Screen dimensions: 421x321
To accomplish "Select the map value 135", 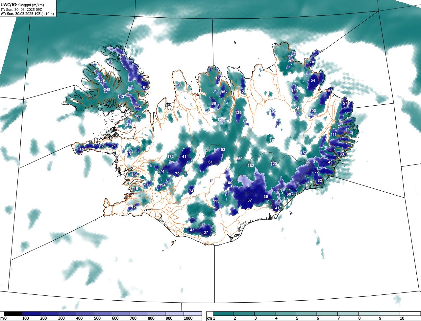I will [x=274, y=163].
